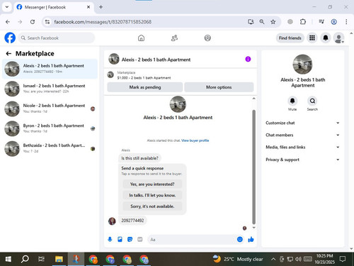
Task: Expand Customize chat section
Action: (302, 123)
